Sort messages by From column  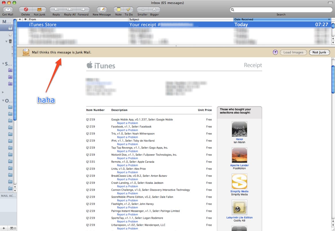tap(32, 19)
